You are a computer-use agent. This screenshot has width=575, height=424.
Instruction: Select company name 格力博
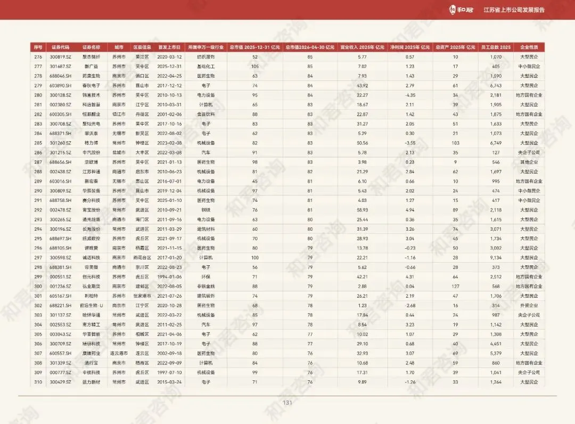point(92,143)
